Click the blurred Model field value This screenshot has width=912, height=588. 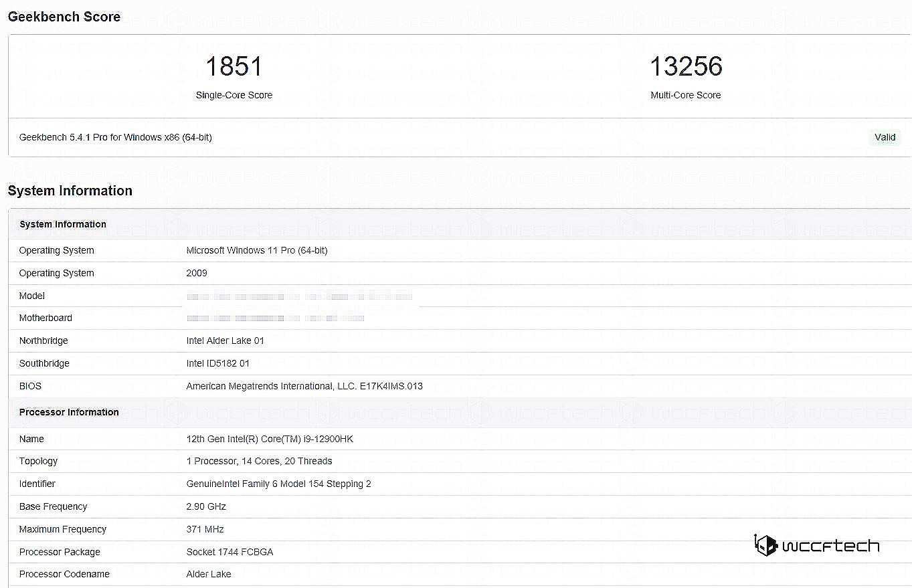[299, 296]
